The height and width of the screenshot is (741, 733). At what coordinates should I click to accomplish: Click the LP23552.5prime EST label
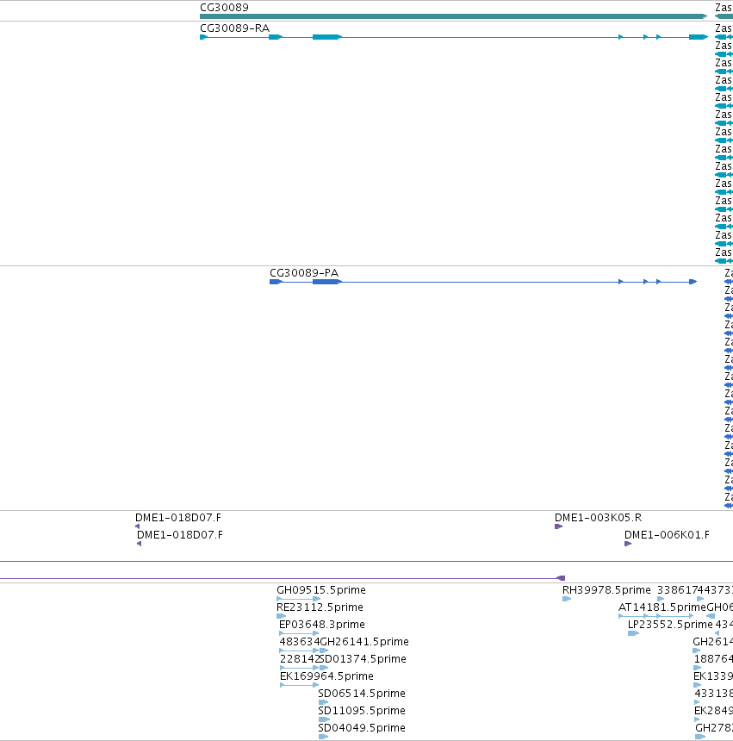(670, 625)
